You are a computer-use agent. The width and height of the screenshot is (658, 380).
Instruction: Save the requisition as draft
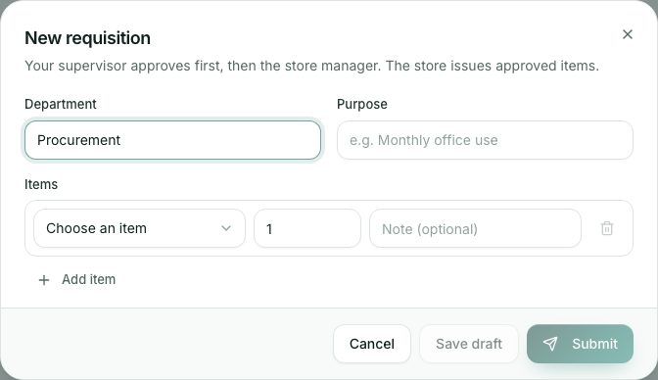tap(469, 344)
